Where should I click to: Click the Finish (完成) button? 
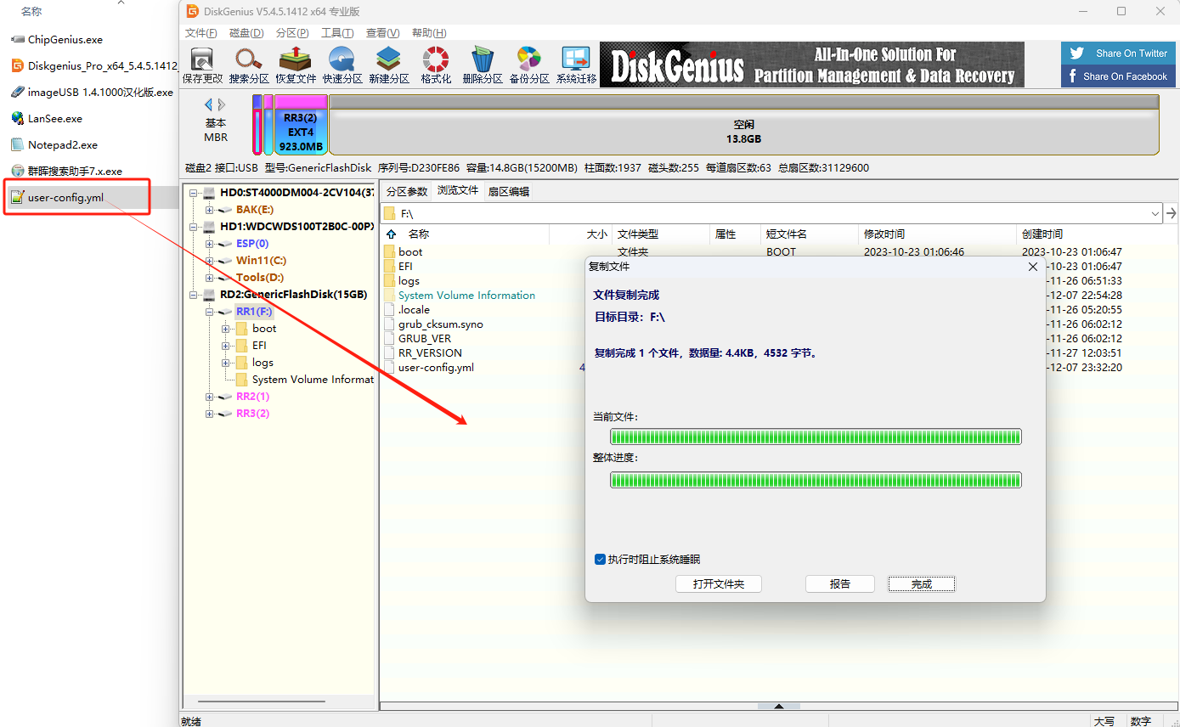click(922, 584)
